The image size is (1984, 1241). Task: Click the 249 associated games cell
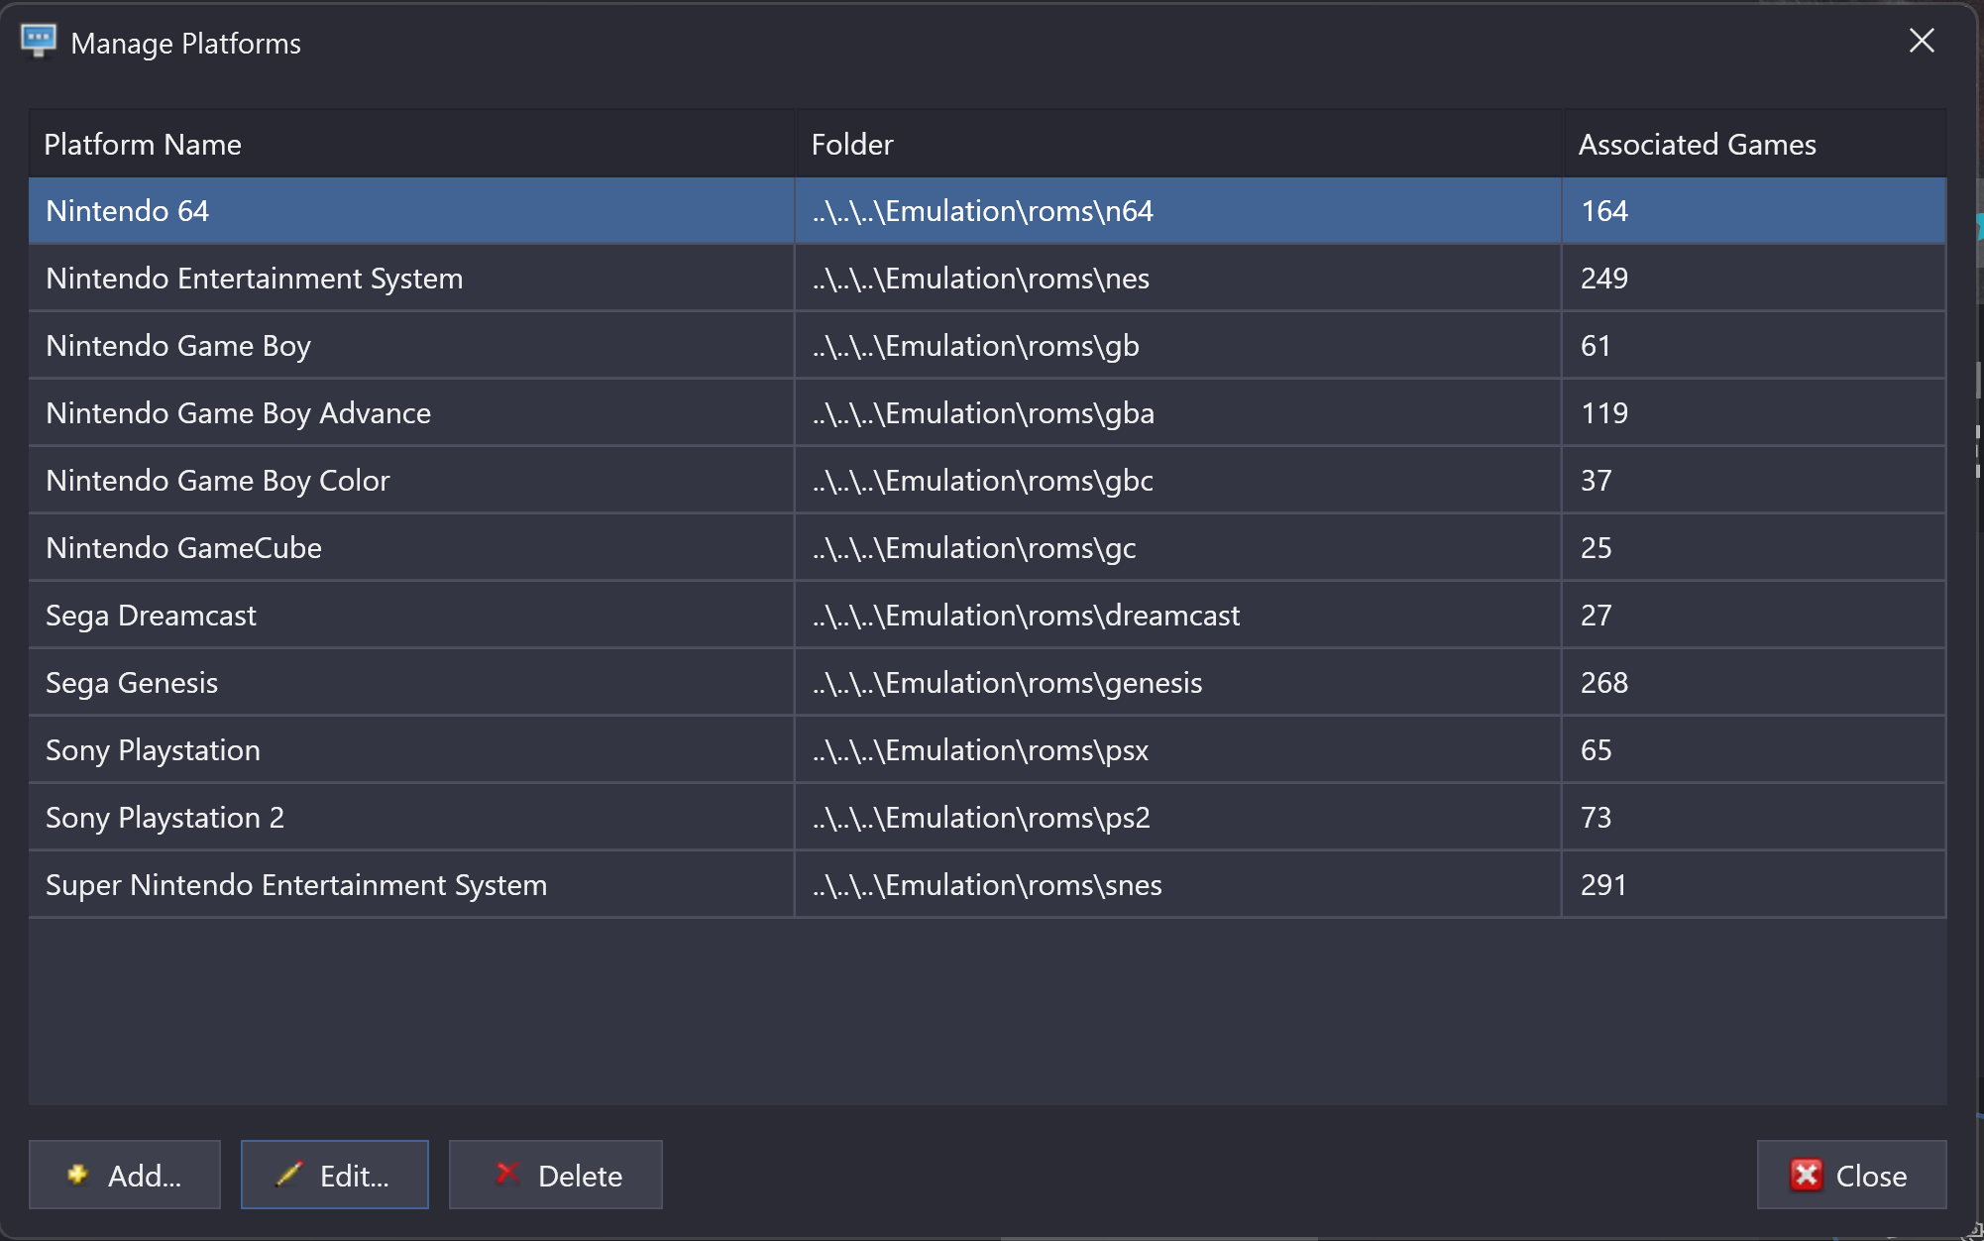point(1755,279)
